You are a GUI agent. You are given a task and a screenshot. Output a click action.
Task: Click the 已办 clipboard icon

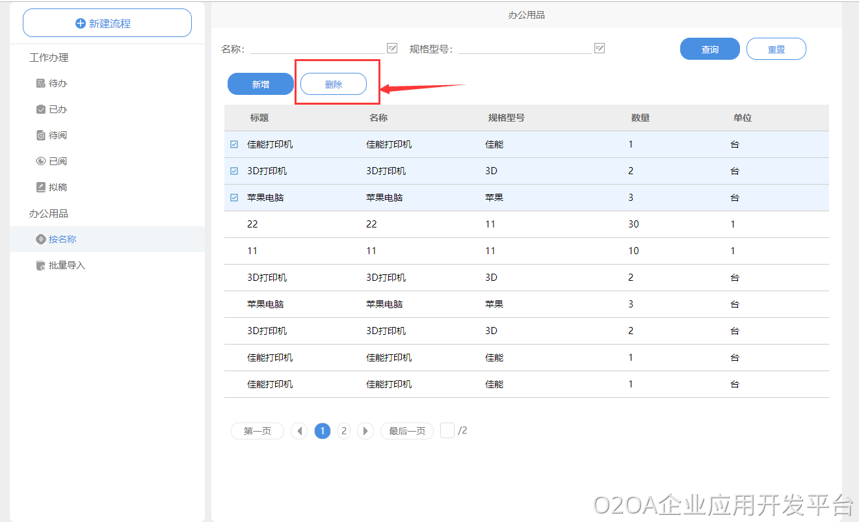41,110
